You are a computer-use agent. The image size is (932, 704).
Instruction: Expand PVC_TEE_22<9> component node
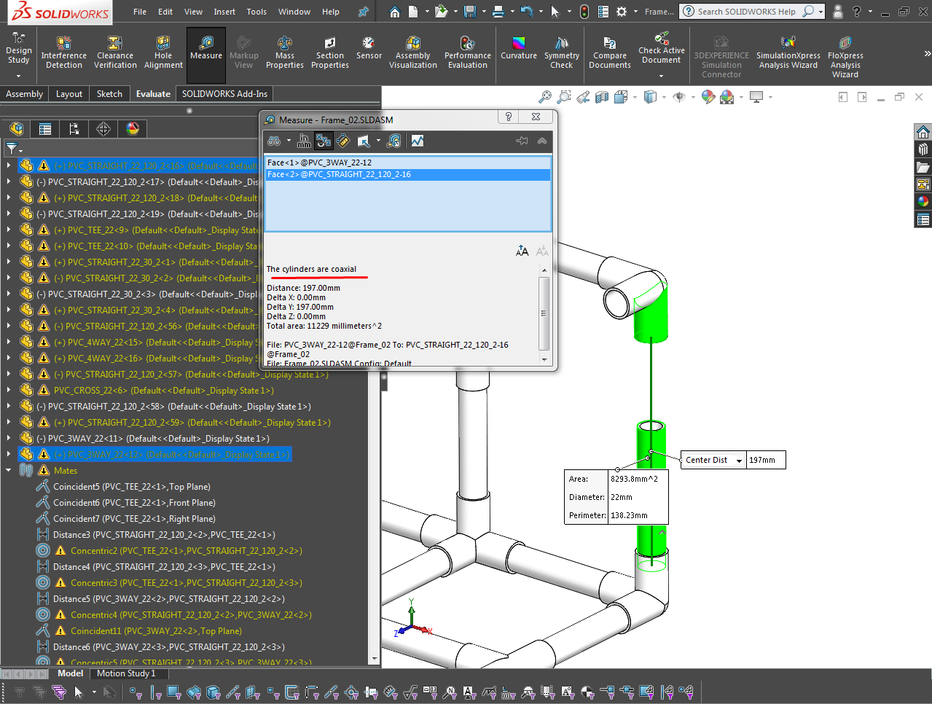[x=9, y=230]
